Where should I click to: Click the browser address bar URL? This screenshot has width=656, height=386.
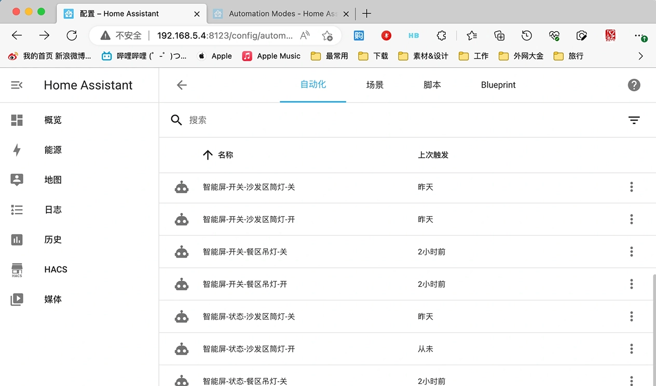(x=225, y=35)
